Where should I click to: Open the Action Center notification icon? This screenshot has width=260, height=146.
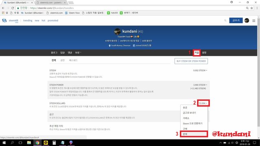coord(255,142)
